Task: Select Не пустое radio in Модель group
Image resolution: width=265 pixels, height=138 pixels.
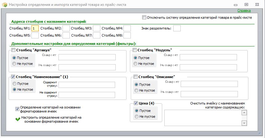Action: (x=135, y=64)
